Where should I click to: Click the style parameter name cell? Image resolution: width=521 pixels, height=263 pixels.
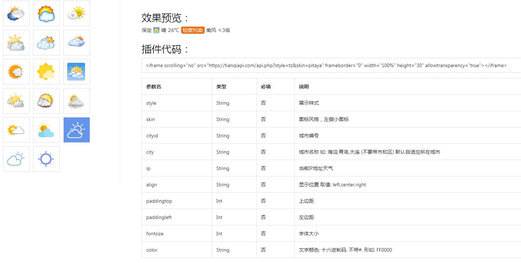[x=177, y=103]
